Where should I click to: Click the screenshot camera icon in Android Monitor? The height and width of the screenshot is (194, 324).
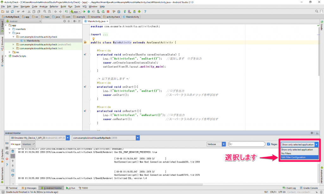(7, 144)
